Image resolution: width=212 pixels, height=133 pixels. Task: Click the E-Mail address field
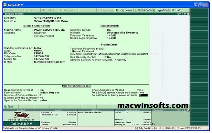tap(50, 62)
